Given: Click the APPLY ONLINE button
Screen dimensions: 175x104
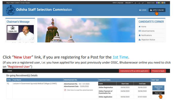Looking at the screenshot, I should coord(157,10).
